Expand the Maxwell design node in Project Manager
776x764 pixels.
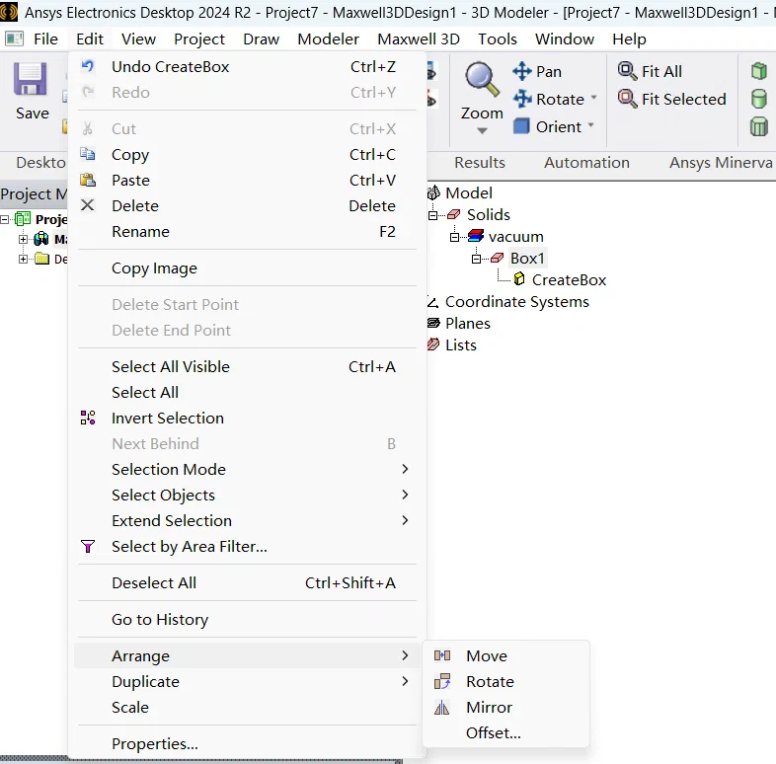click(x=23, y=239)
